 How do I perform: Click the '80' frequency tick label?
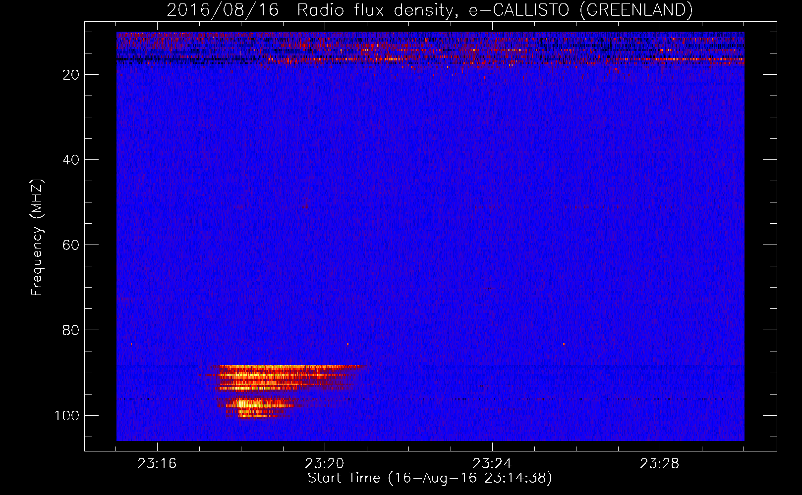(71, 330)
